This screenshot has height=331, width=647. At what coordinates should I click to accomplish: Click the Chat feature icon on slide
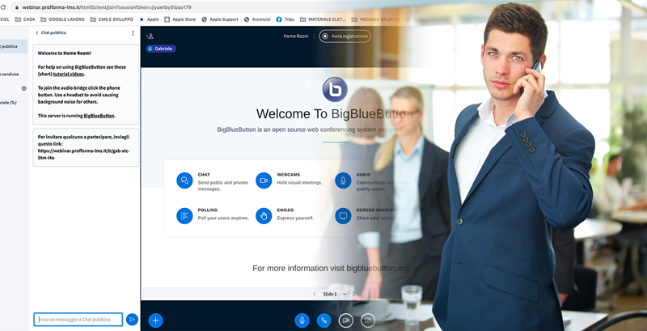(184, 180)
